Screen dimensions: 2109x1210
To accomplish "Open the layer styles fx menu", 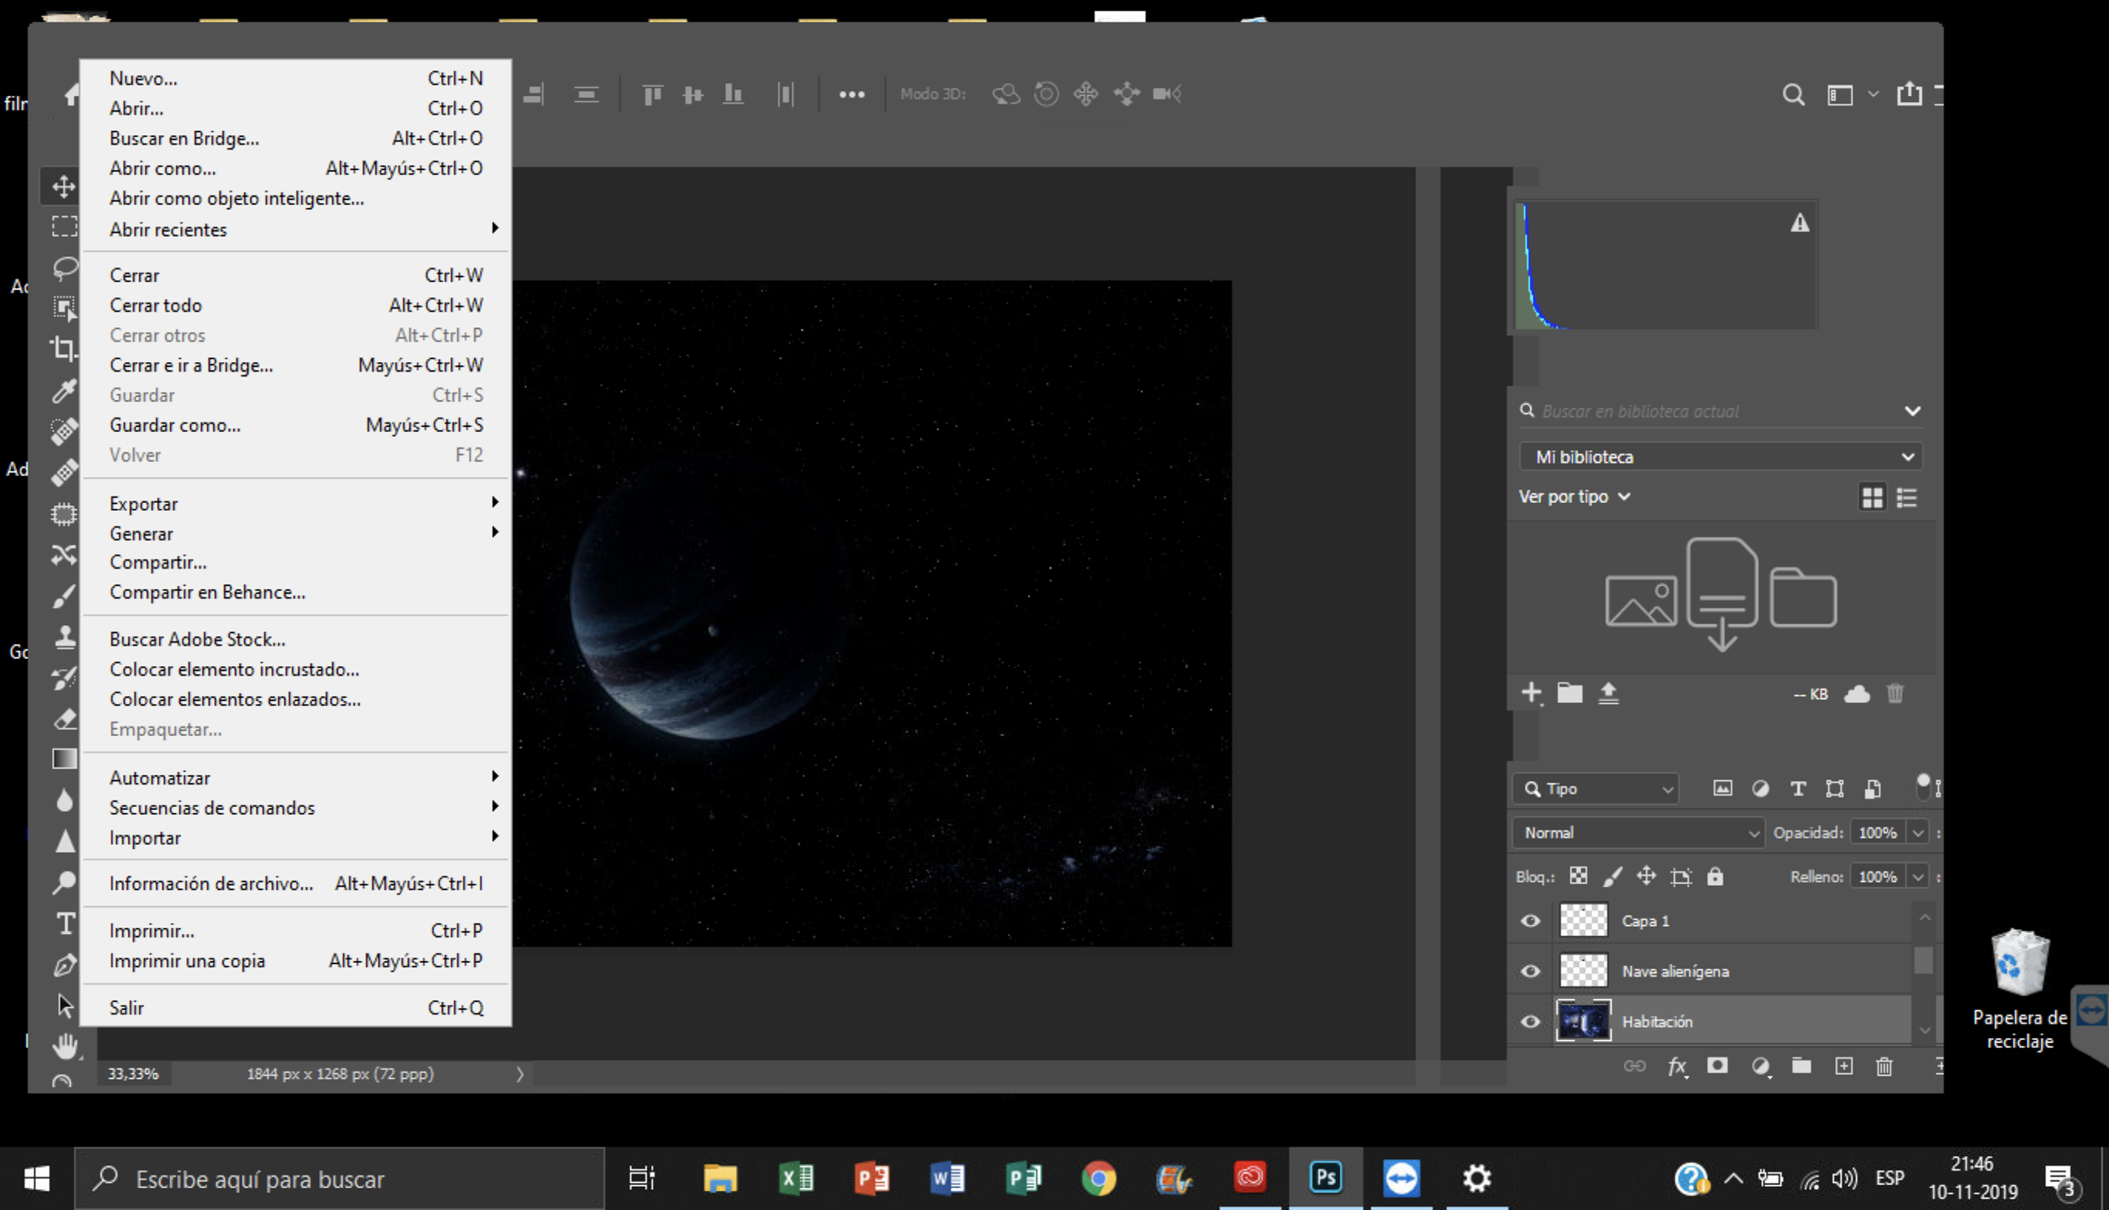I will [x=1677, y=1066].
